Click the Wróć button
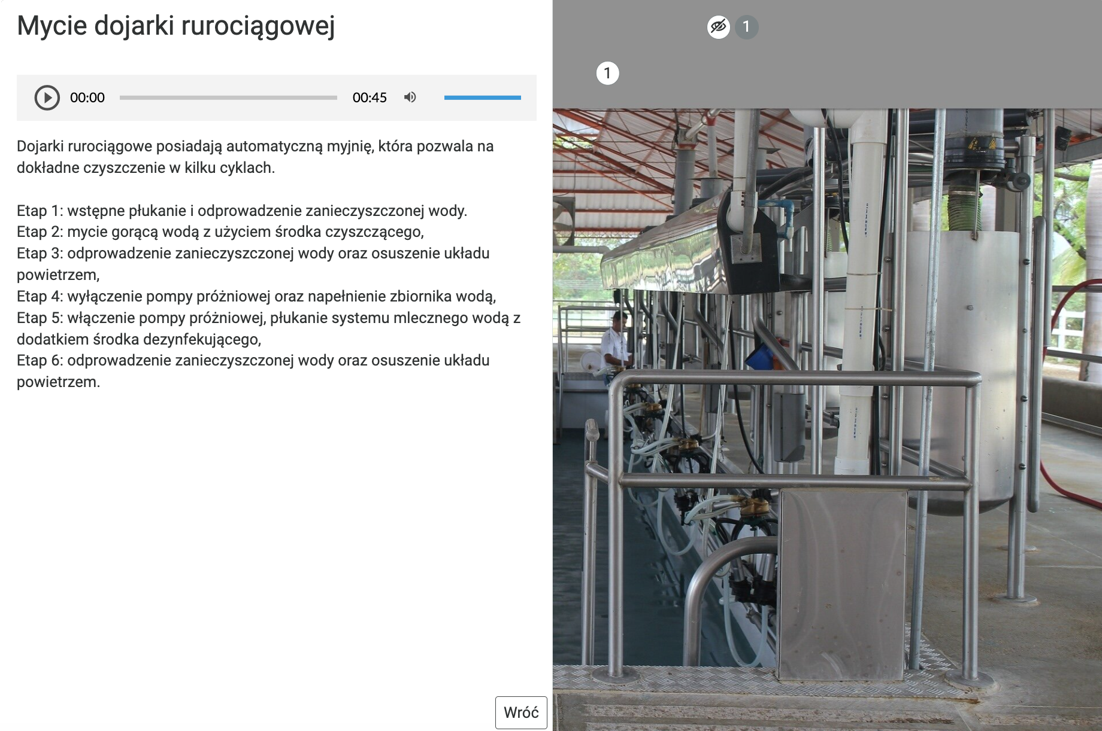The height and width of the screenshot is (731, 1102). (521, 712)
